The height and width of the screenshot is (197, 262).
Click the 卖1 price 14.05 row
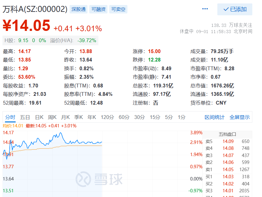tap(227, 170)
